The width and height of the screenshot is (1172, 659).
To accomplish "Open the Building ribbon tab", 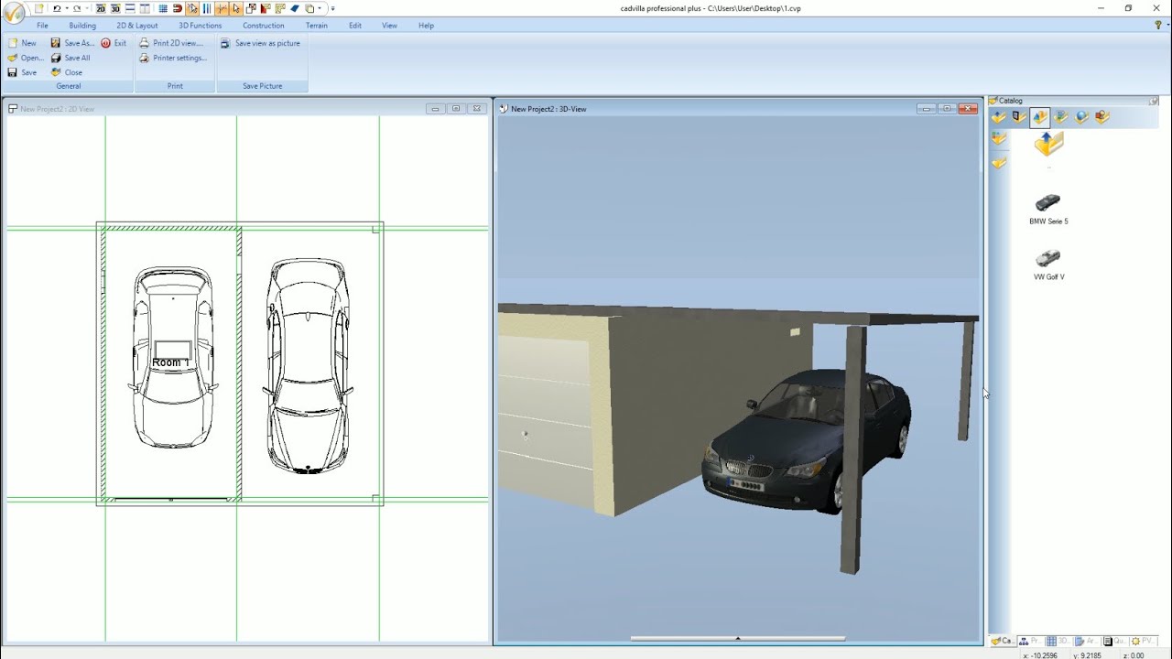I will (82, 26).
